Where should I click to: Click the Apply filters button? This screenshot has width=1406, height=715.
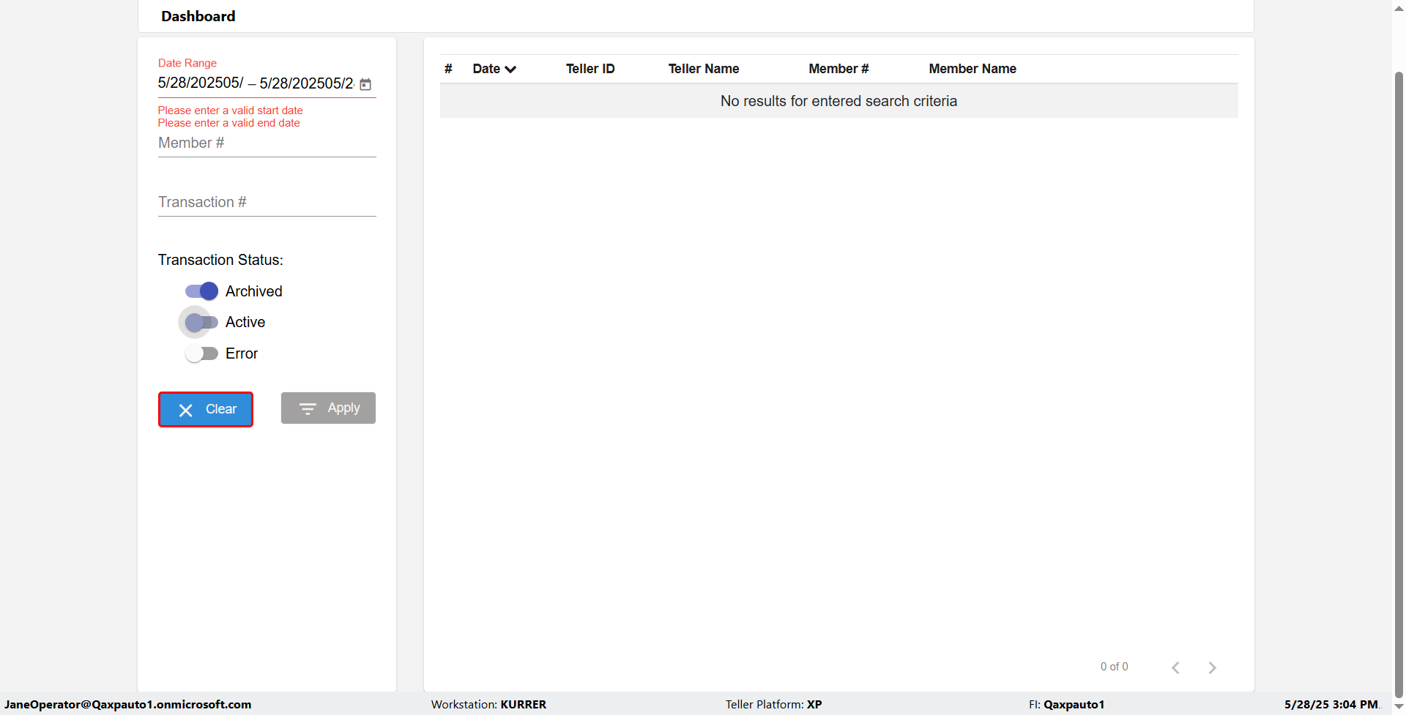(328, 408)
